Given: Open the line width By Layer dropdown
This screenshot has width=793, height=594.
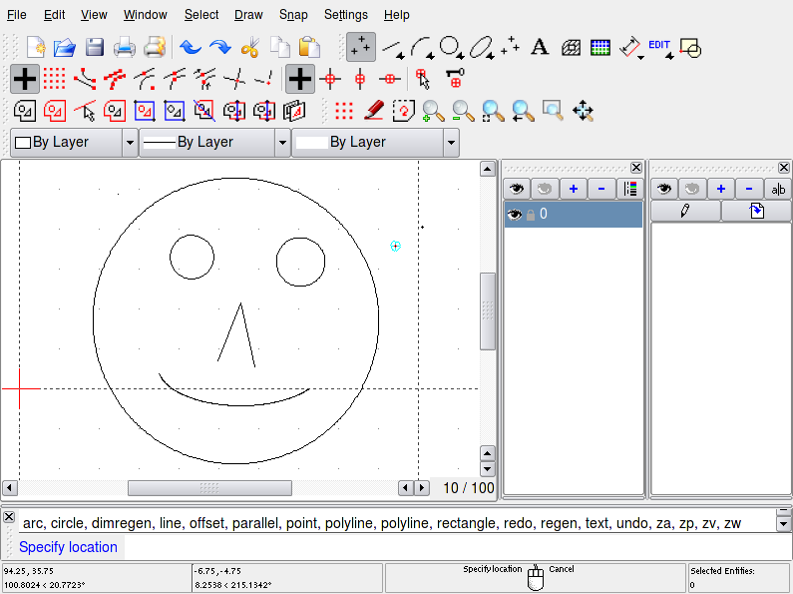Looking at the screenshot, I should pyautogui.click(x=214, y=142).
